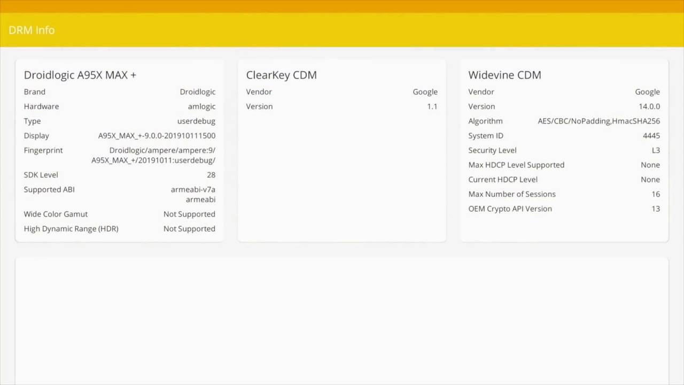
Task: Click the Brand value Droidlogic
Action: point(198,92)
